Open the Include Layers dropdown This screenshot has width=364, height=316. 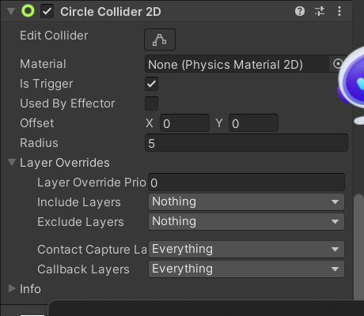pos(246,202)
